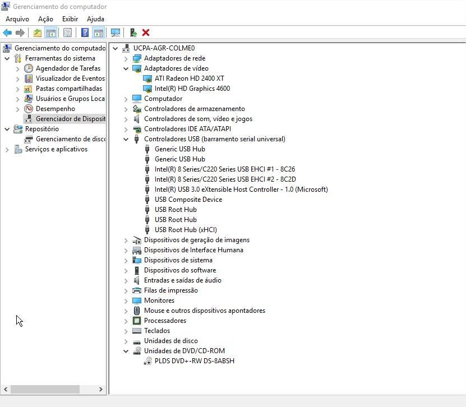The height and width of the screenshot is (407, 466).
Task: Select Intel USB 3.0 eXtensible Host Controller
Action: coord(241,189)
